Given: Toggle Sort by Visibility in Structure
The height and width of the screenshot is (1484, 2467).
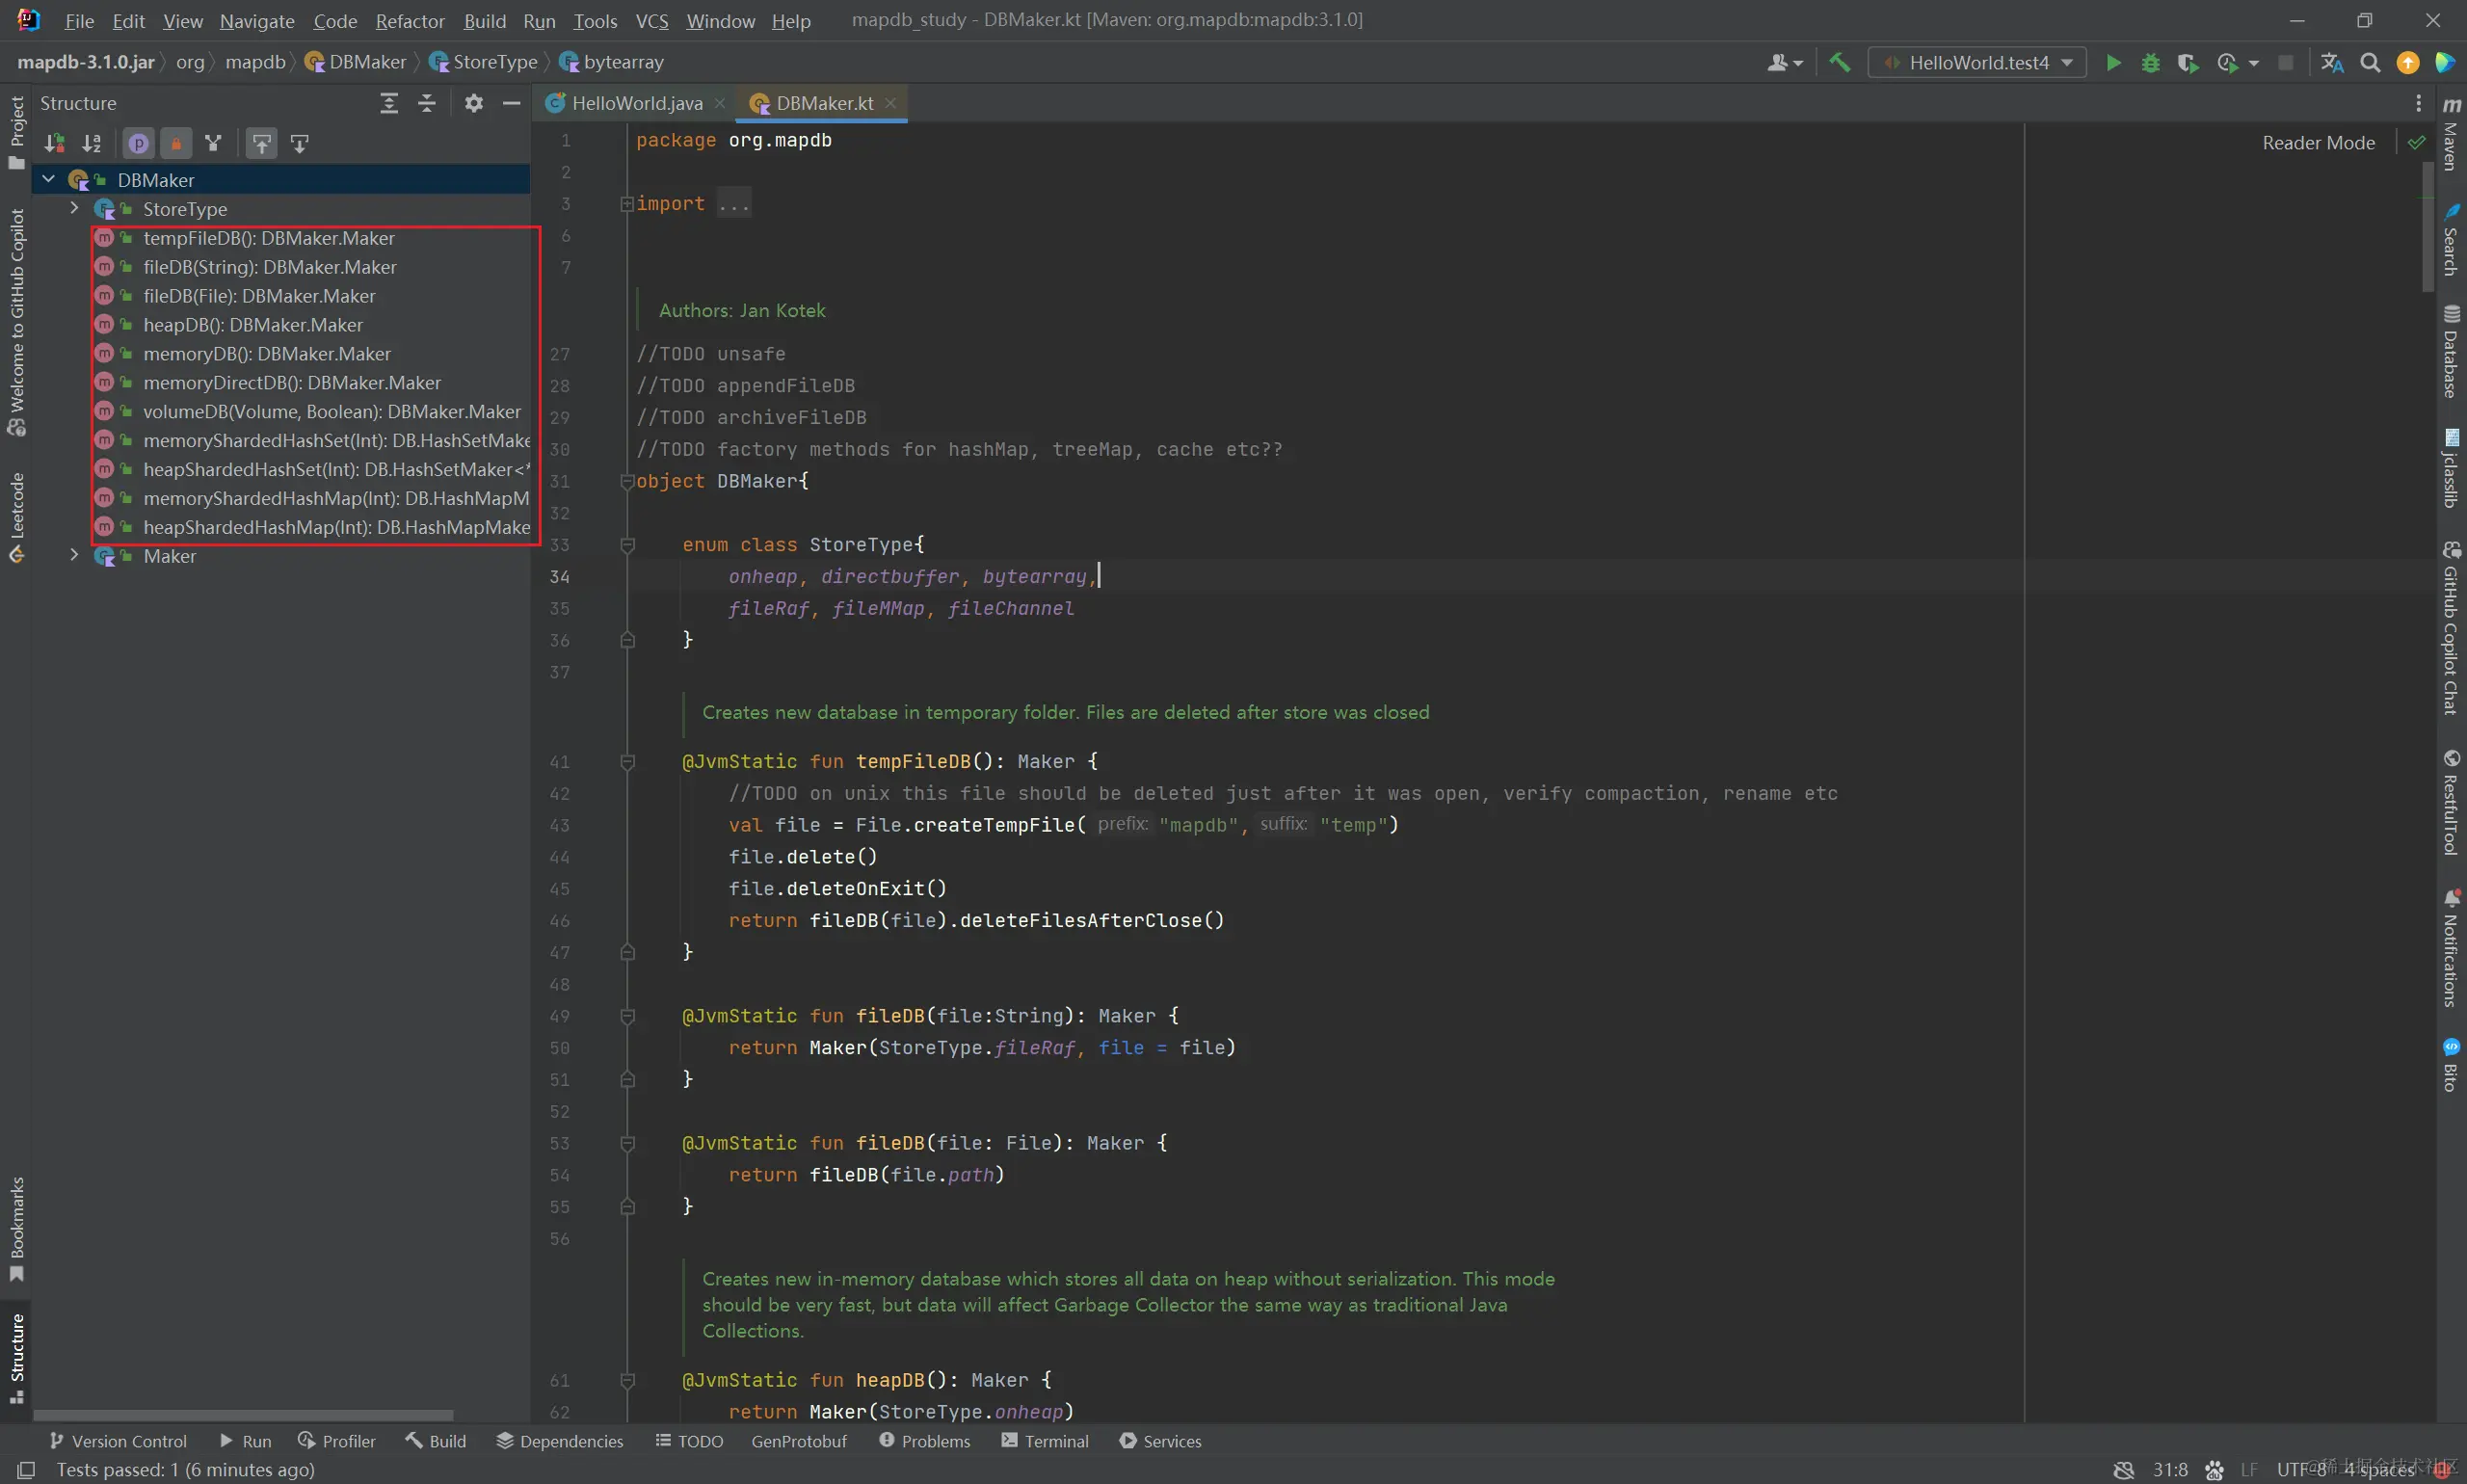Looking at the screenshot, I should click(x=54, y=144).
